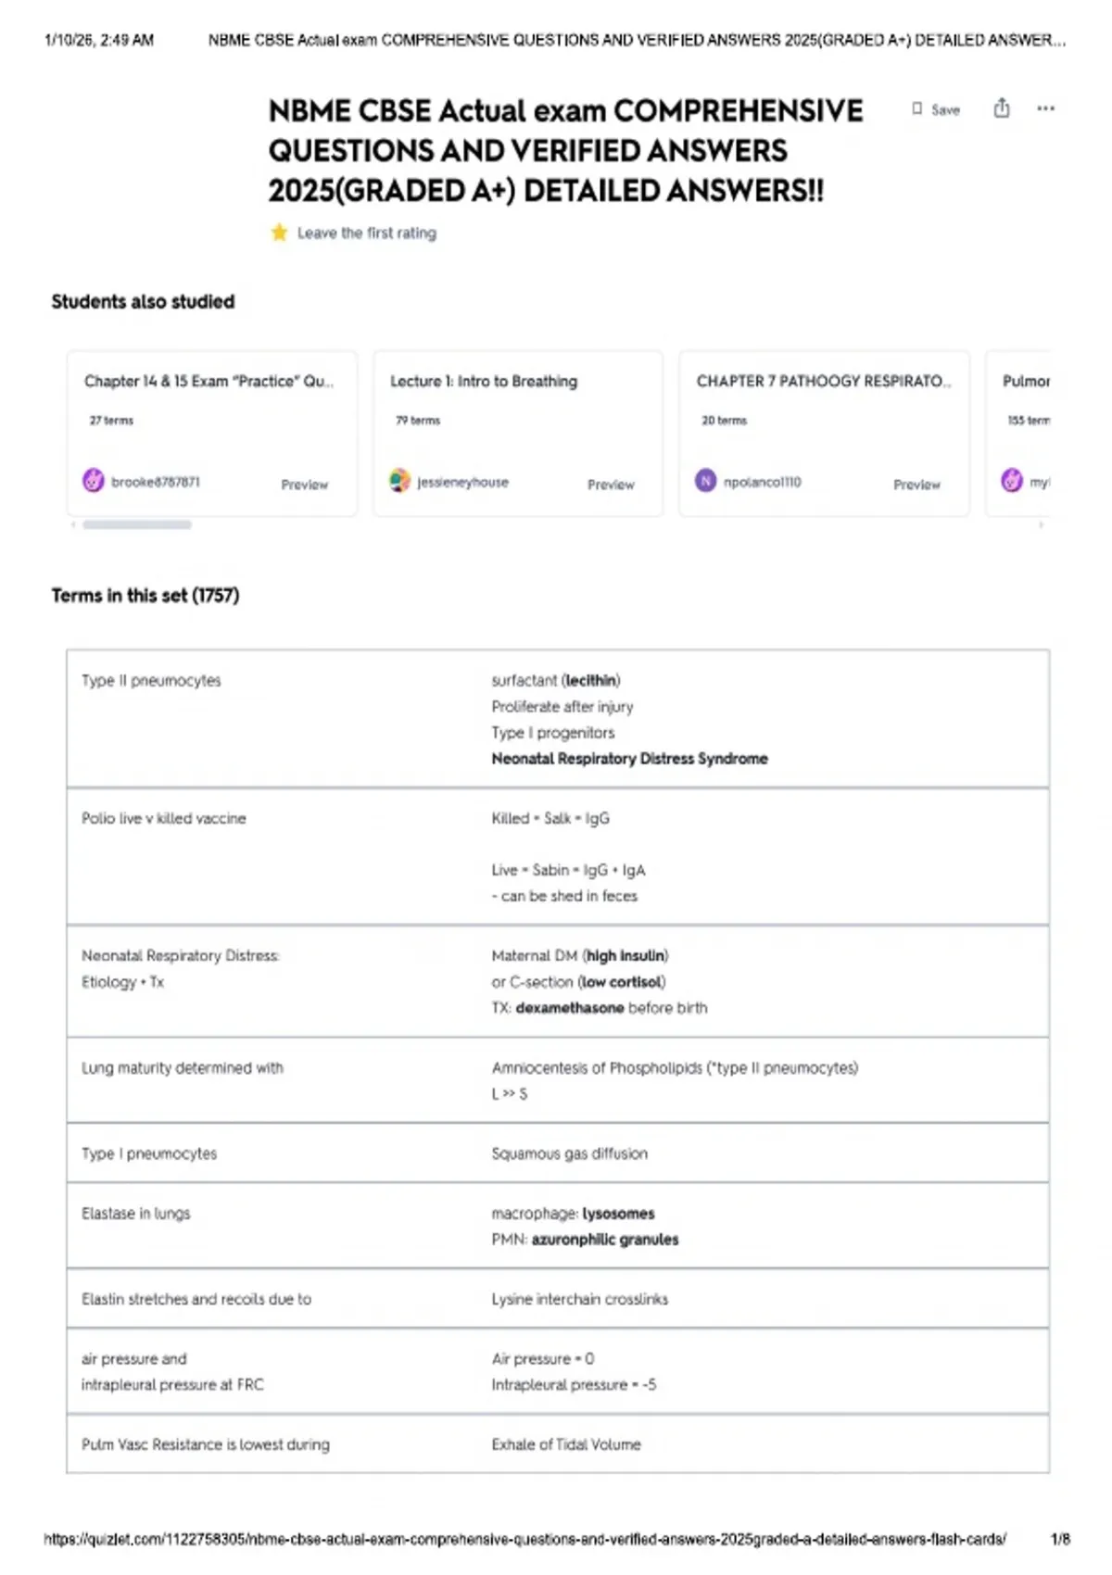Click brooke8787871's purple avatar icon

pyautogui.click(x=94, y=481)
